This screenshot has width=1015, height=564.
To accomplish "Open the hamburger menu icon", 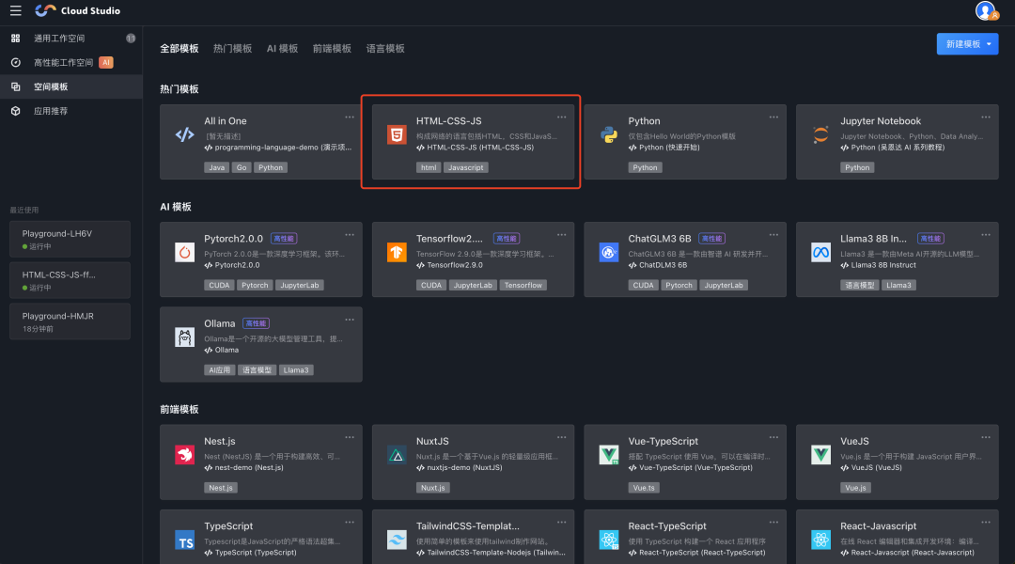I will coord(16,10).
